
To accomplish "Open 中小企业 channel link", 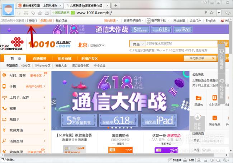I will [100, 65].
